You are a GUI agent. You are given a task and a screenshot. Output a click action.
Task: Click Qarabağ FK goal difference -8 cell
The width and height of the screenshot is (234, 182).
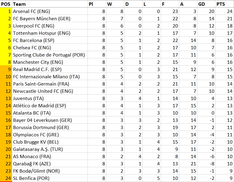(206, 164)
